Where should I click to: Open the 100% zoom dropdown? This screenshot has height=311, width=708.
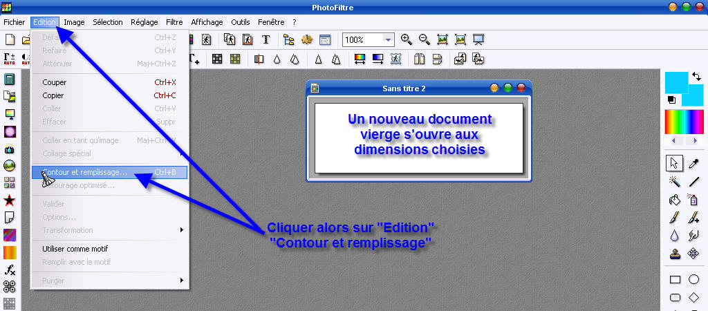point(388,40)
